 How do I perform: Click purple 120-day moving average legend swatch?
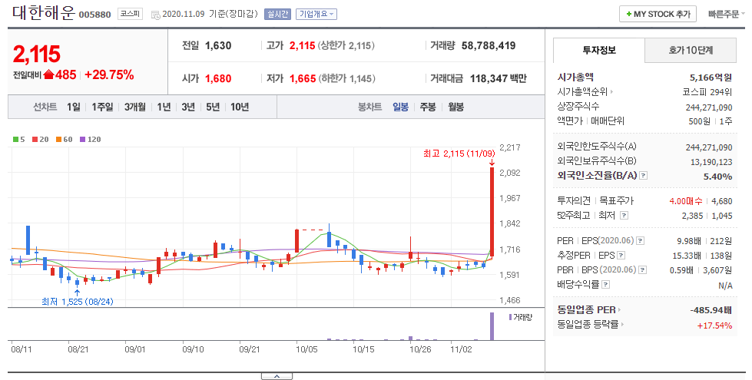point(82,140)
